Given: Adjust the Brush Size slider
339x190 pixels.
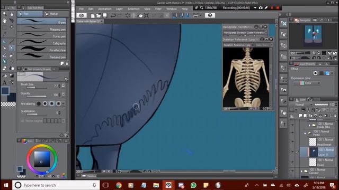Looking at the screenshot, I should point(37,88).
